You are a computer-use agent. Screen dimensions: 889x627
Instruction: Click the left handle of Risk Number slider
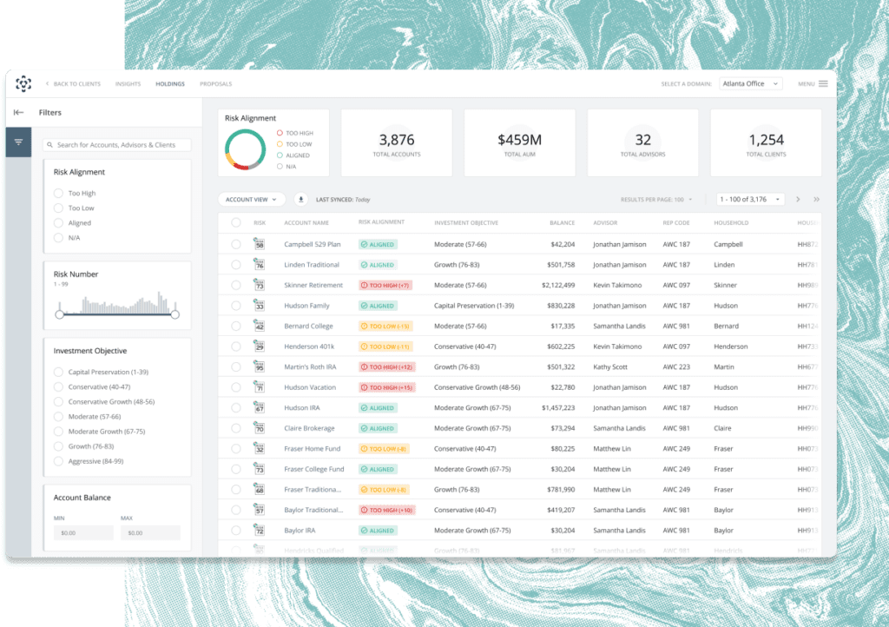click(60, 313)
